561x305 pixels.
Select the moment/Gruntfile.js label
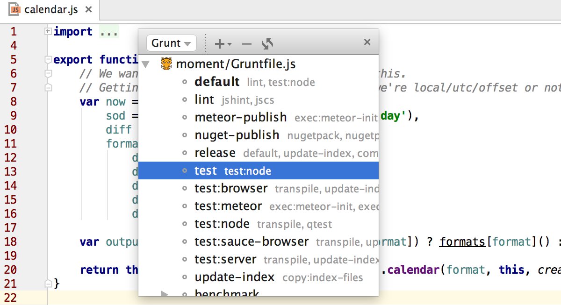point(236,64)
